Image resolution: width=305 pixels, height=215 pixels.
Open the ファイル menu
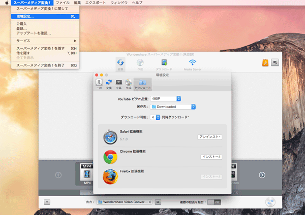pyautogui.click(x=63, y=3)
